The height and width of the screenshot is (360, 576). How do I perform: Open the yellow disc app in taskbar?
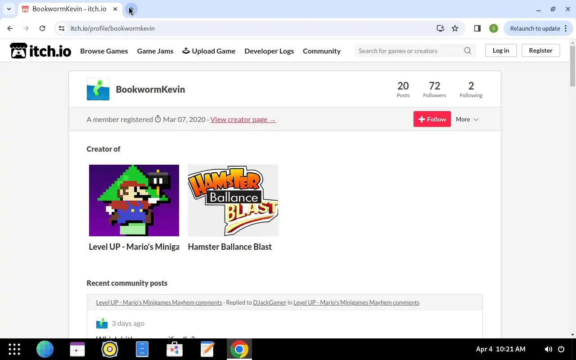point(110,349)
